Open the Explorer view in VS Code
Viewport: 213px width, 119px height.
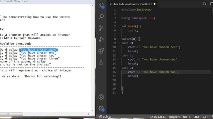(x=101, y=6)
